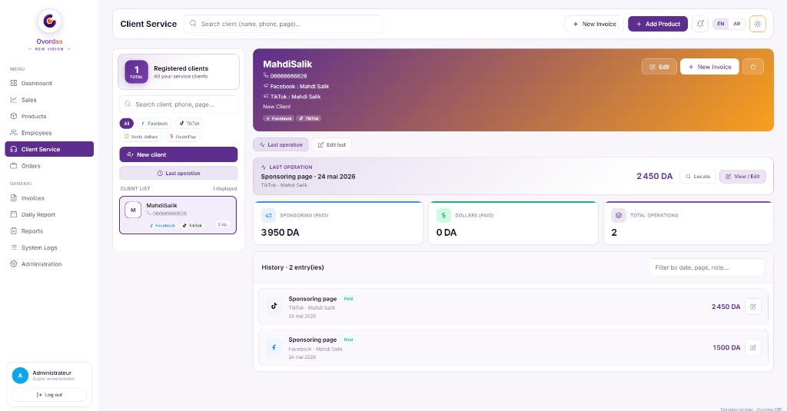Click New invoice in the client header
The width and height of the screenshot is (787, 411).
[x=709, y=67]
